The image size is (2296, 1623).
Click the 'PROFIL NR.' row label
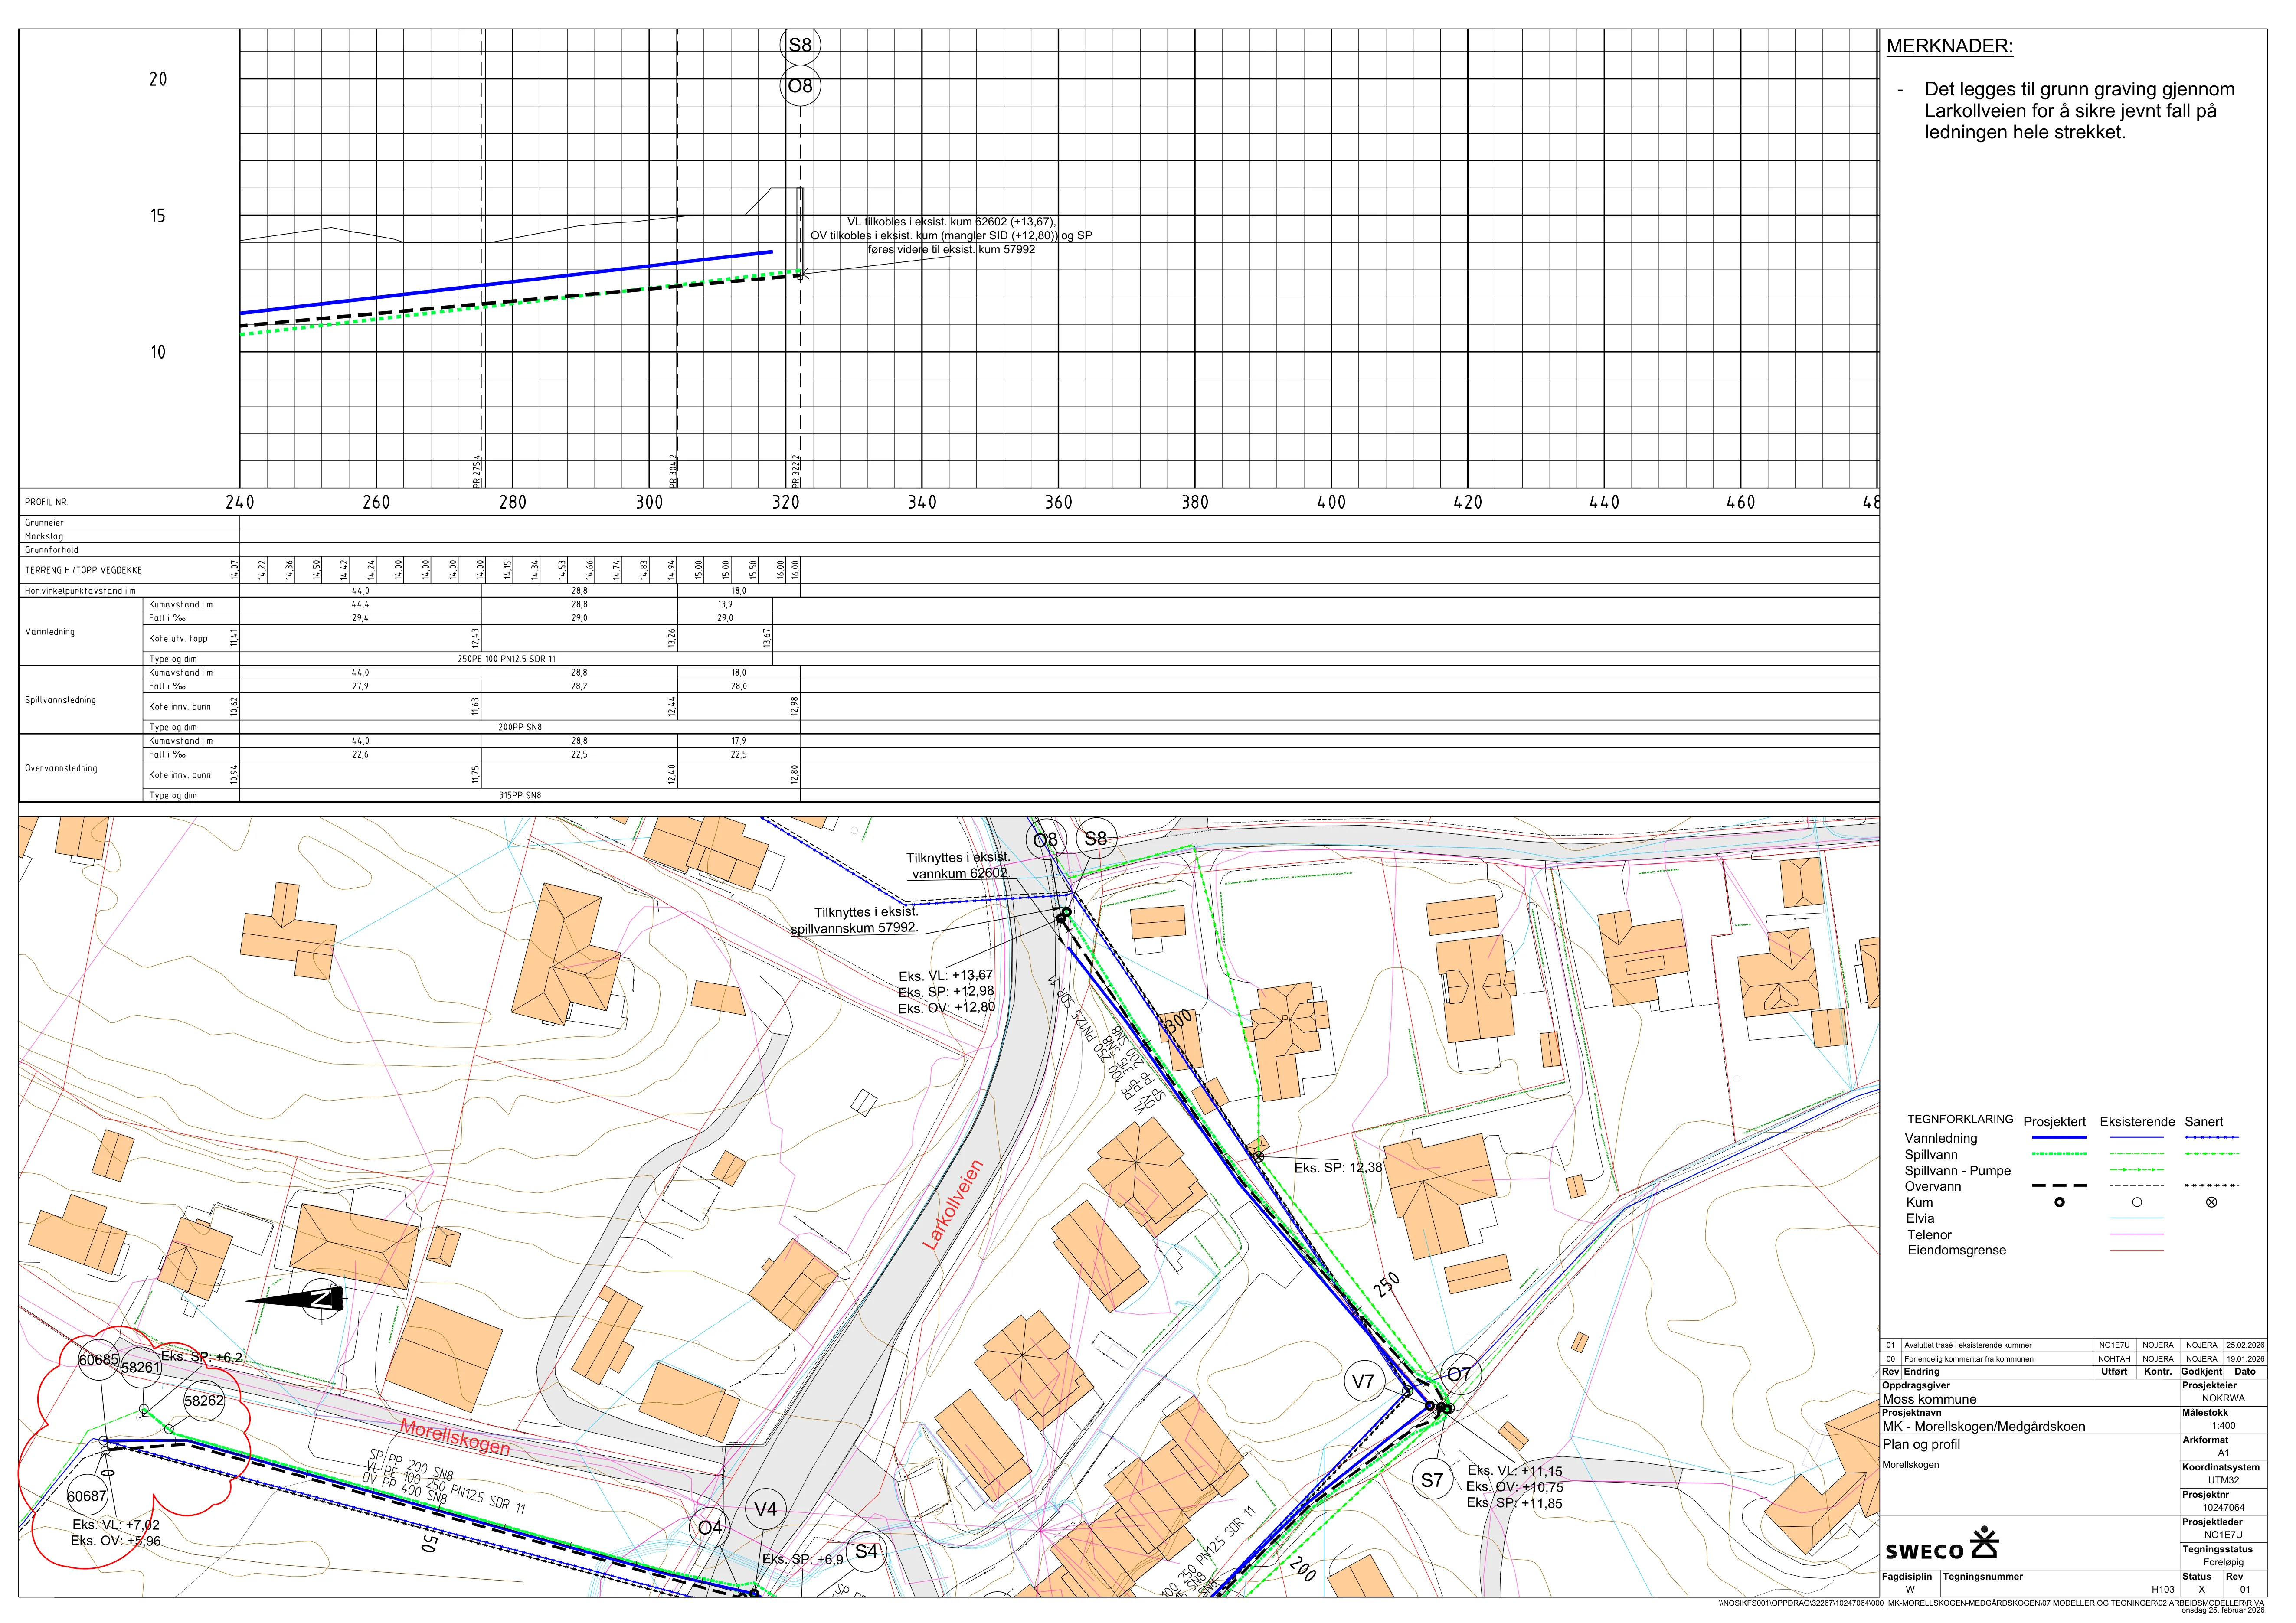(x=46, y=503)
